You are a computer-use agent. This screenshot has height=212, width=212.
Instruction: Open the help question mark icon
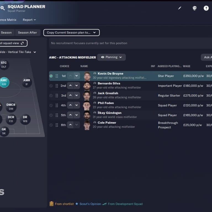coord(206,8)
